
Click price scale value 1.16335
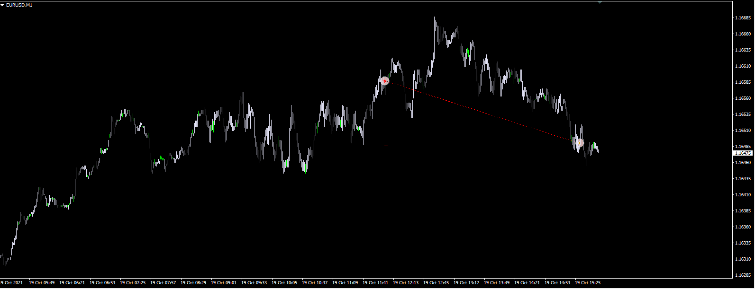click(743, 243)
